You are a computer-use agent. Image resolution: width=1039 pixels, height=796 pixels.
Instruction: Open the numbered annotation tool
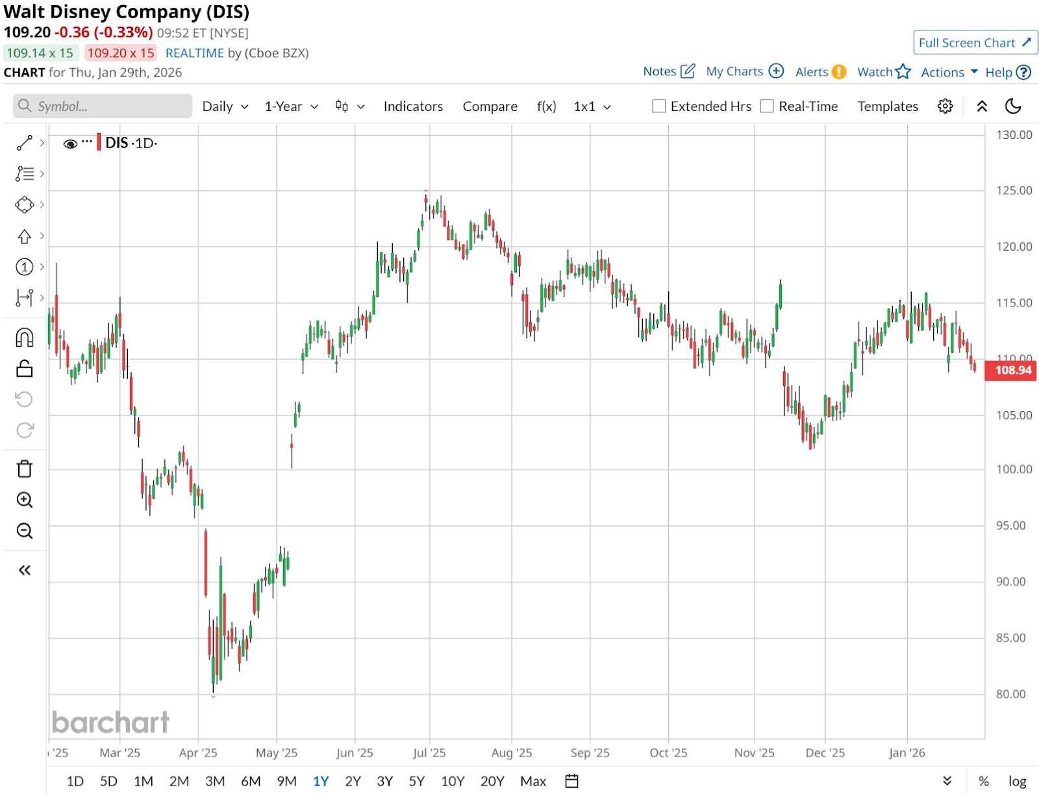pos(25,267)
